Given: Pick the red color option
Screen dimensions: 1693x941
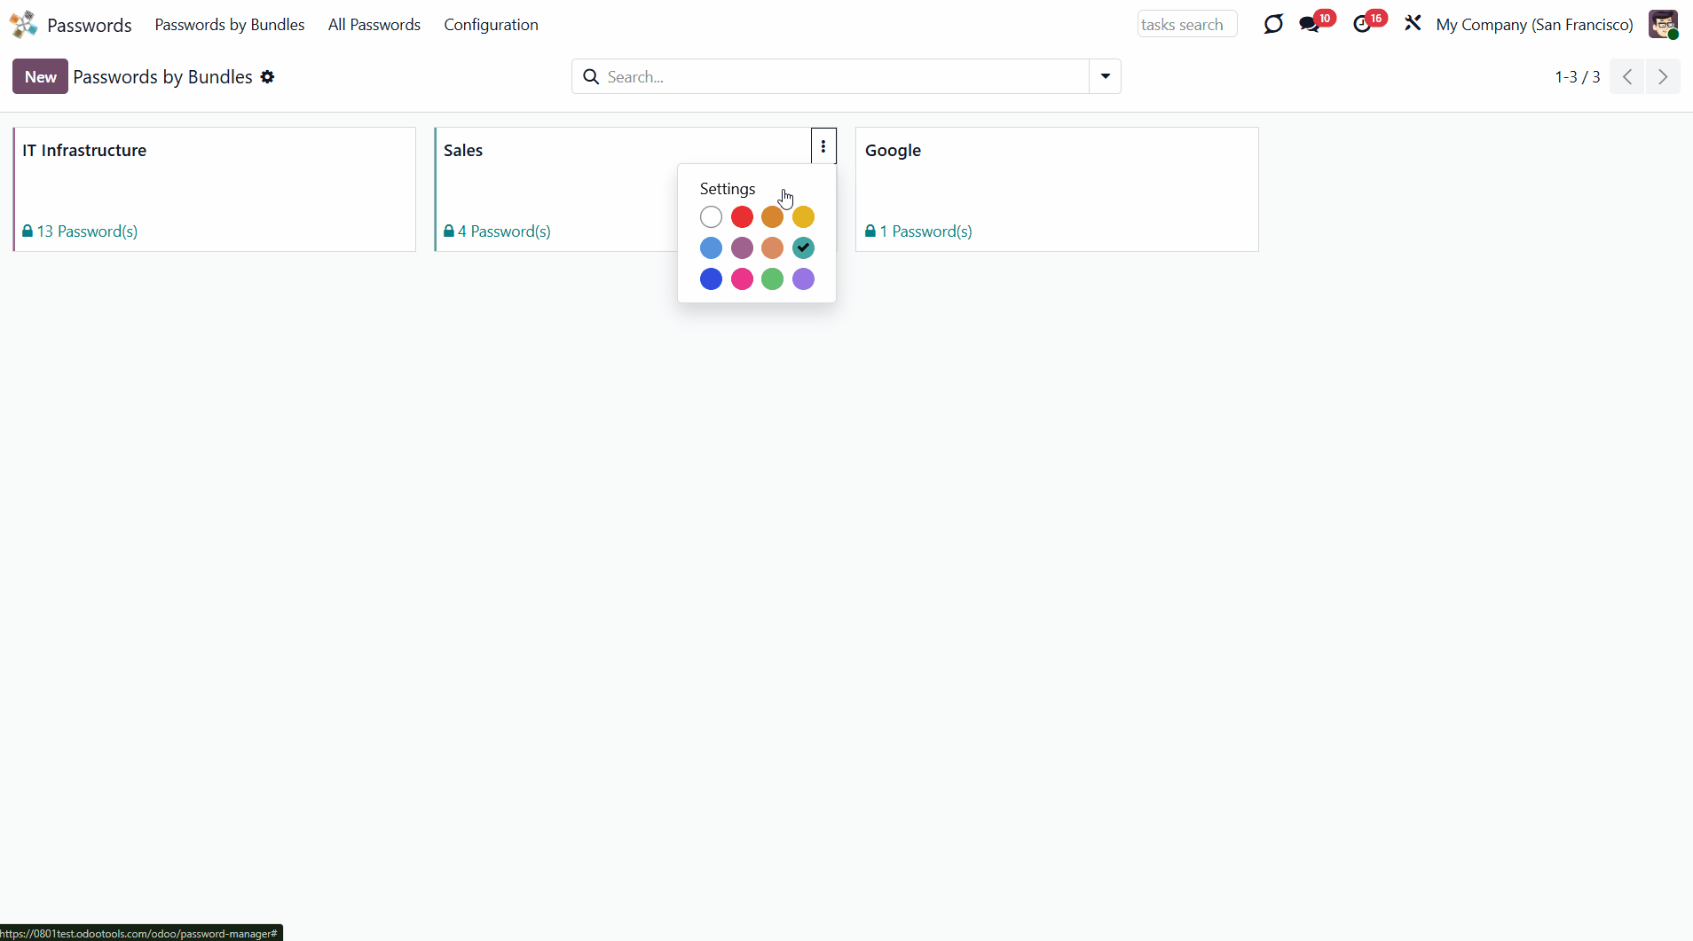Looking at the screenshot, I should pyautogui.click(x=742, y=217).
